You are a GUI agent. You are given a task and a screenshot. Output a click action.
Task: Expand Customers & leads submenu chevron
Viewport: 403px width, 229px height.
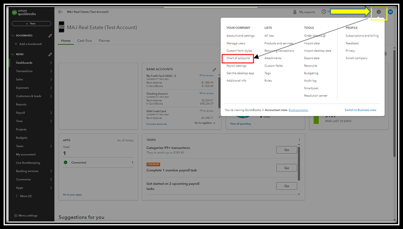51,96
